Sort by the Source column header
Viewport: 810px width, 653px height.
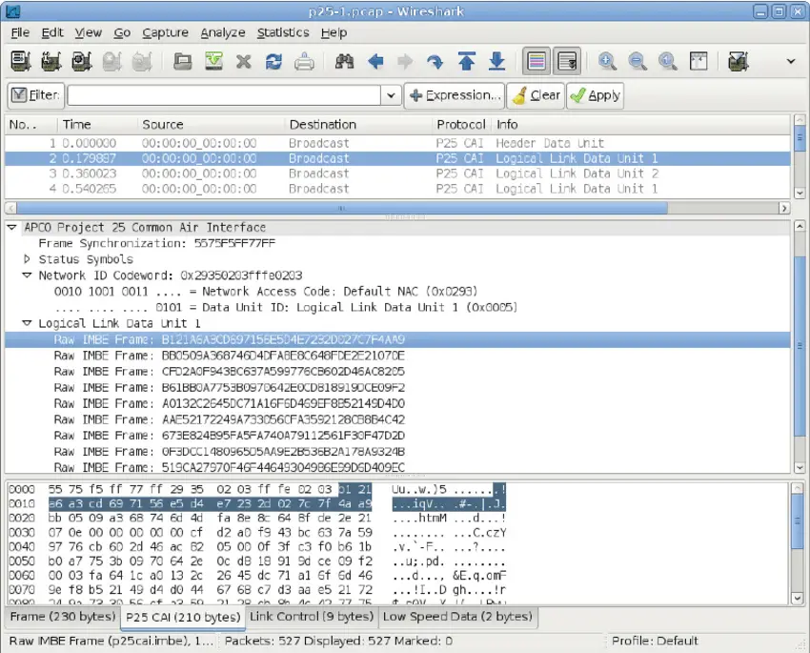point(212,125)
